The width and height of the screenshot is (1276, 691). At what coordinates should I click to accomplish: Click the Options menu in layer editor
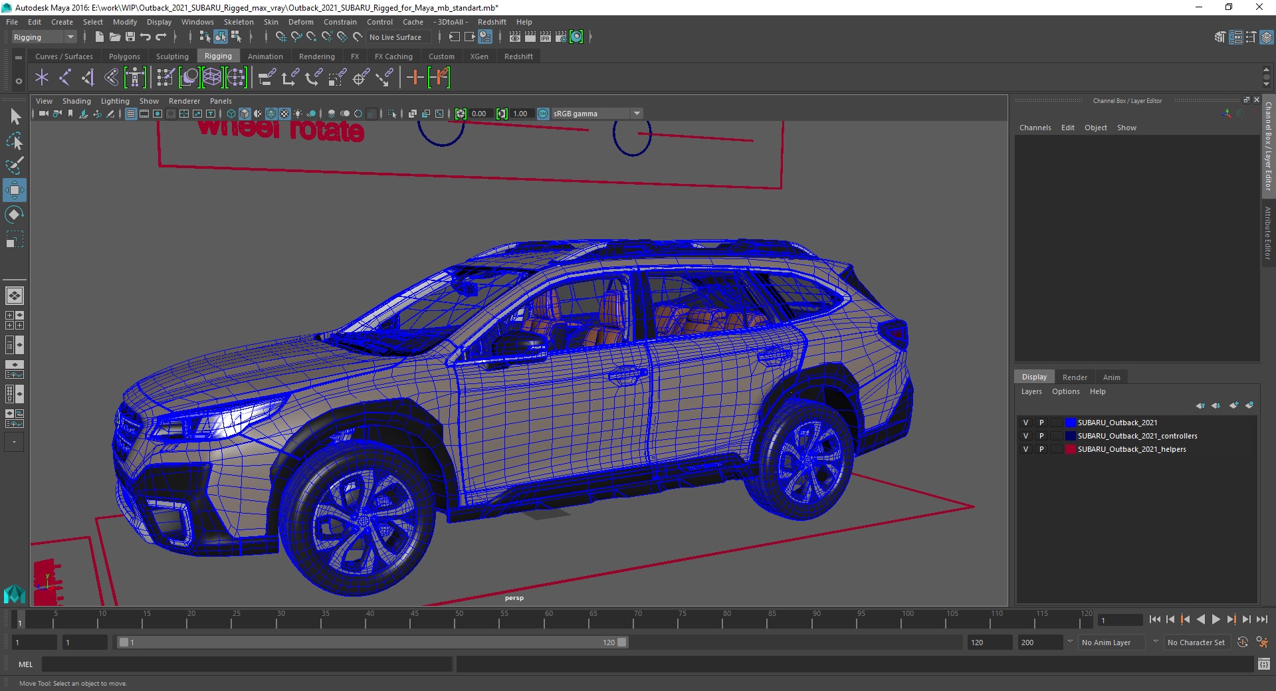[x=1065, y=391]
